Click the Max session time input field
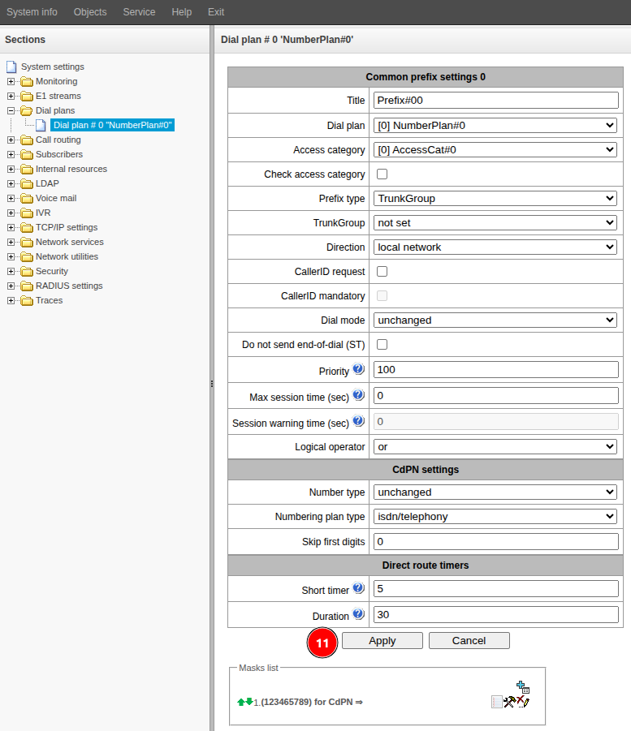The height and width of the screenshot is (731, 631). click(496, 396)
